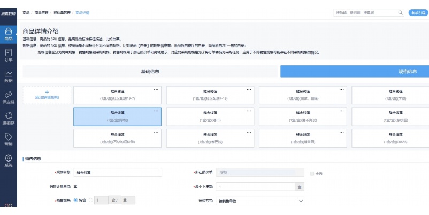Click 商品 in the breadcrumb
Image resolution: width=429 pixels, height=215 pixels.
[x=26, y=13]
